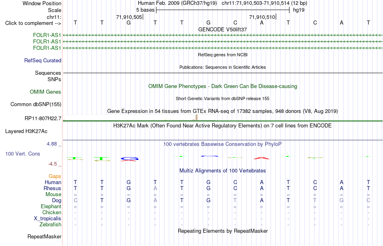Click 'Repeating Elements by RepeatMasker' title
The image size is (383, 246).
tap(223, 231)
